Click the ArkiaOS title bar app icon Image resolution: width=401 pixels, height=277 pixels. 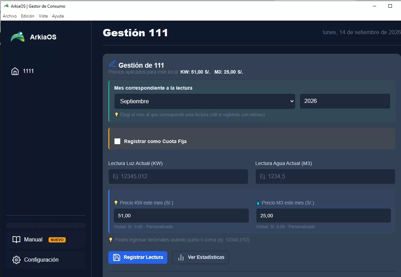tap(6, 6)
